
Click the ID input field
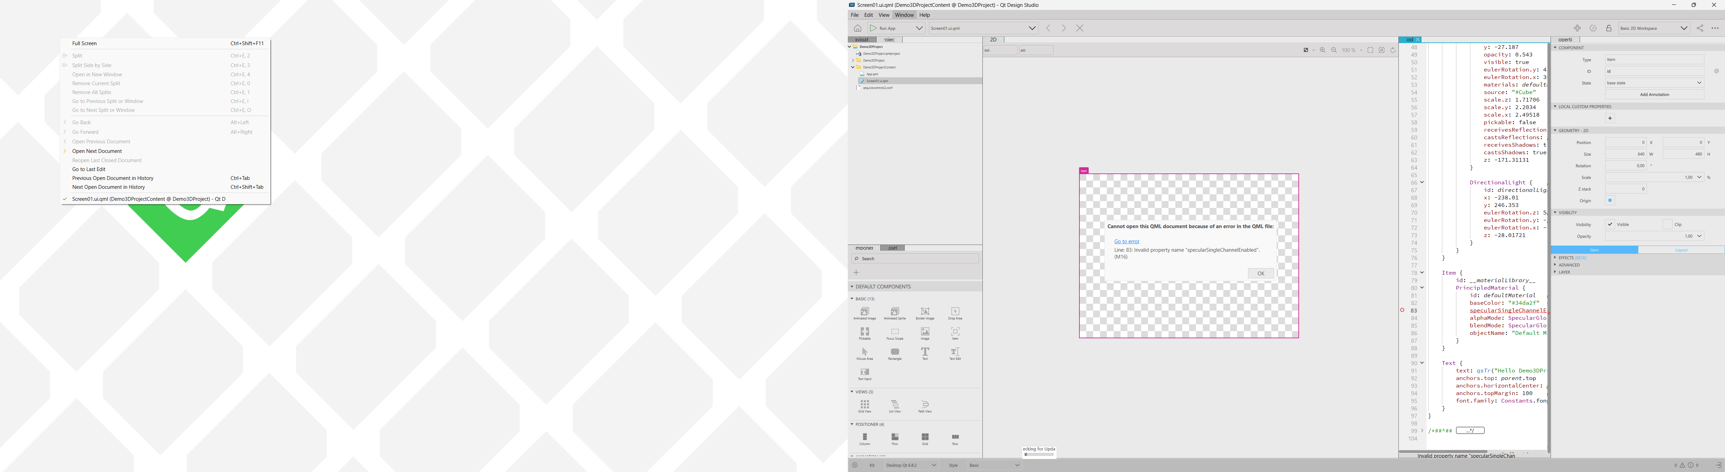pos(1654,71)
